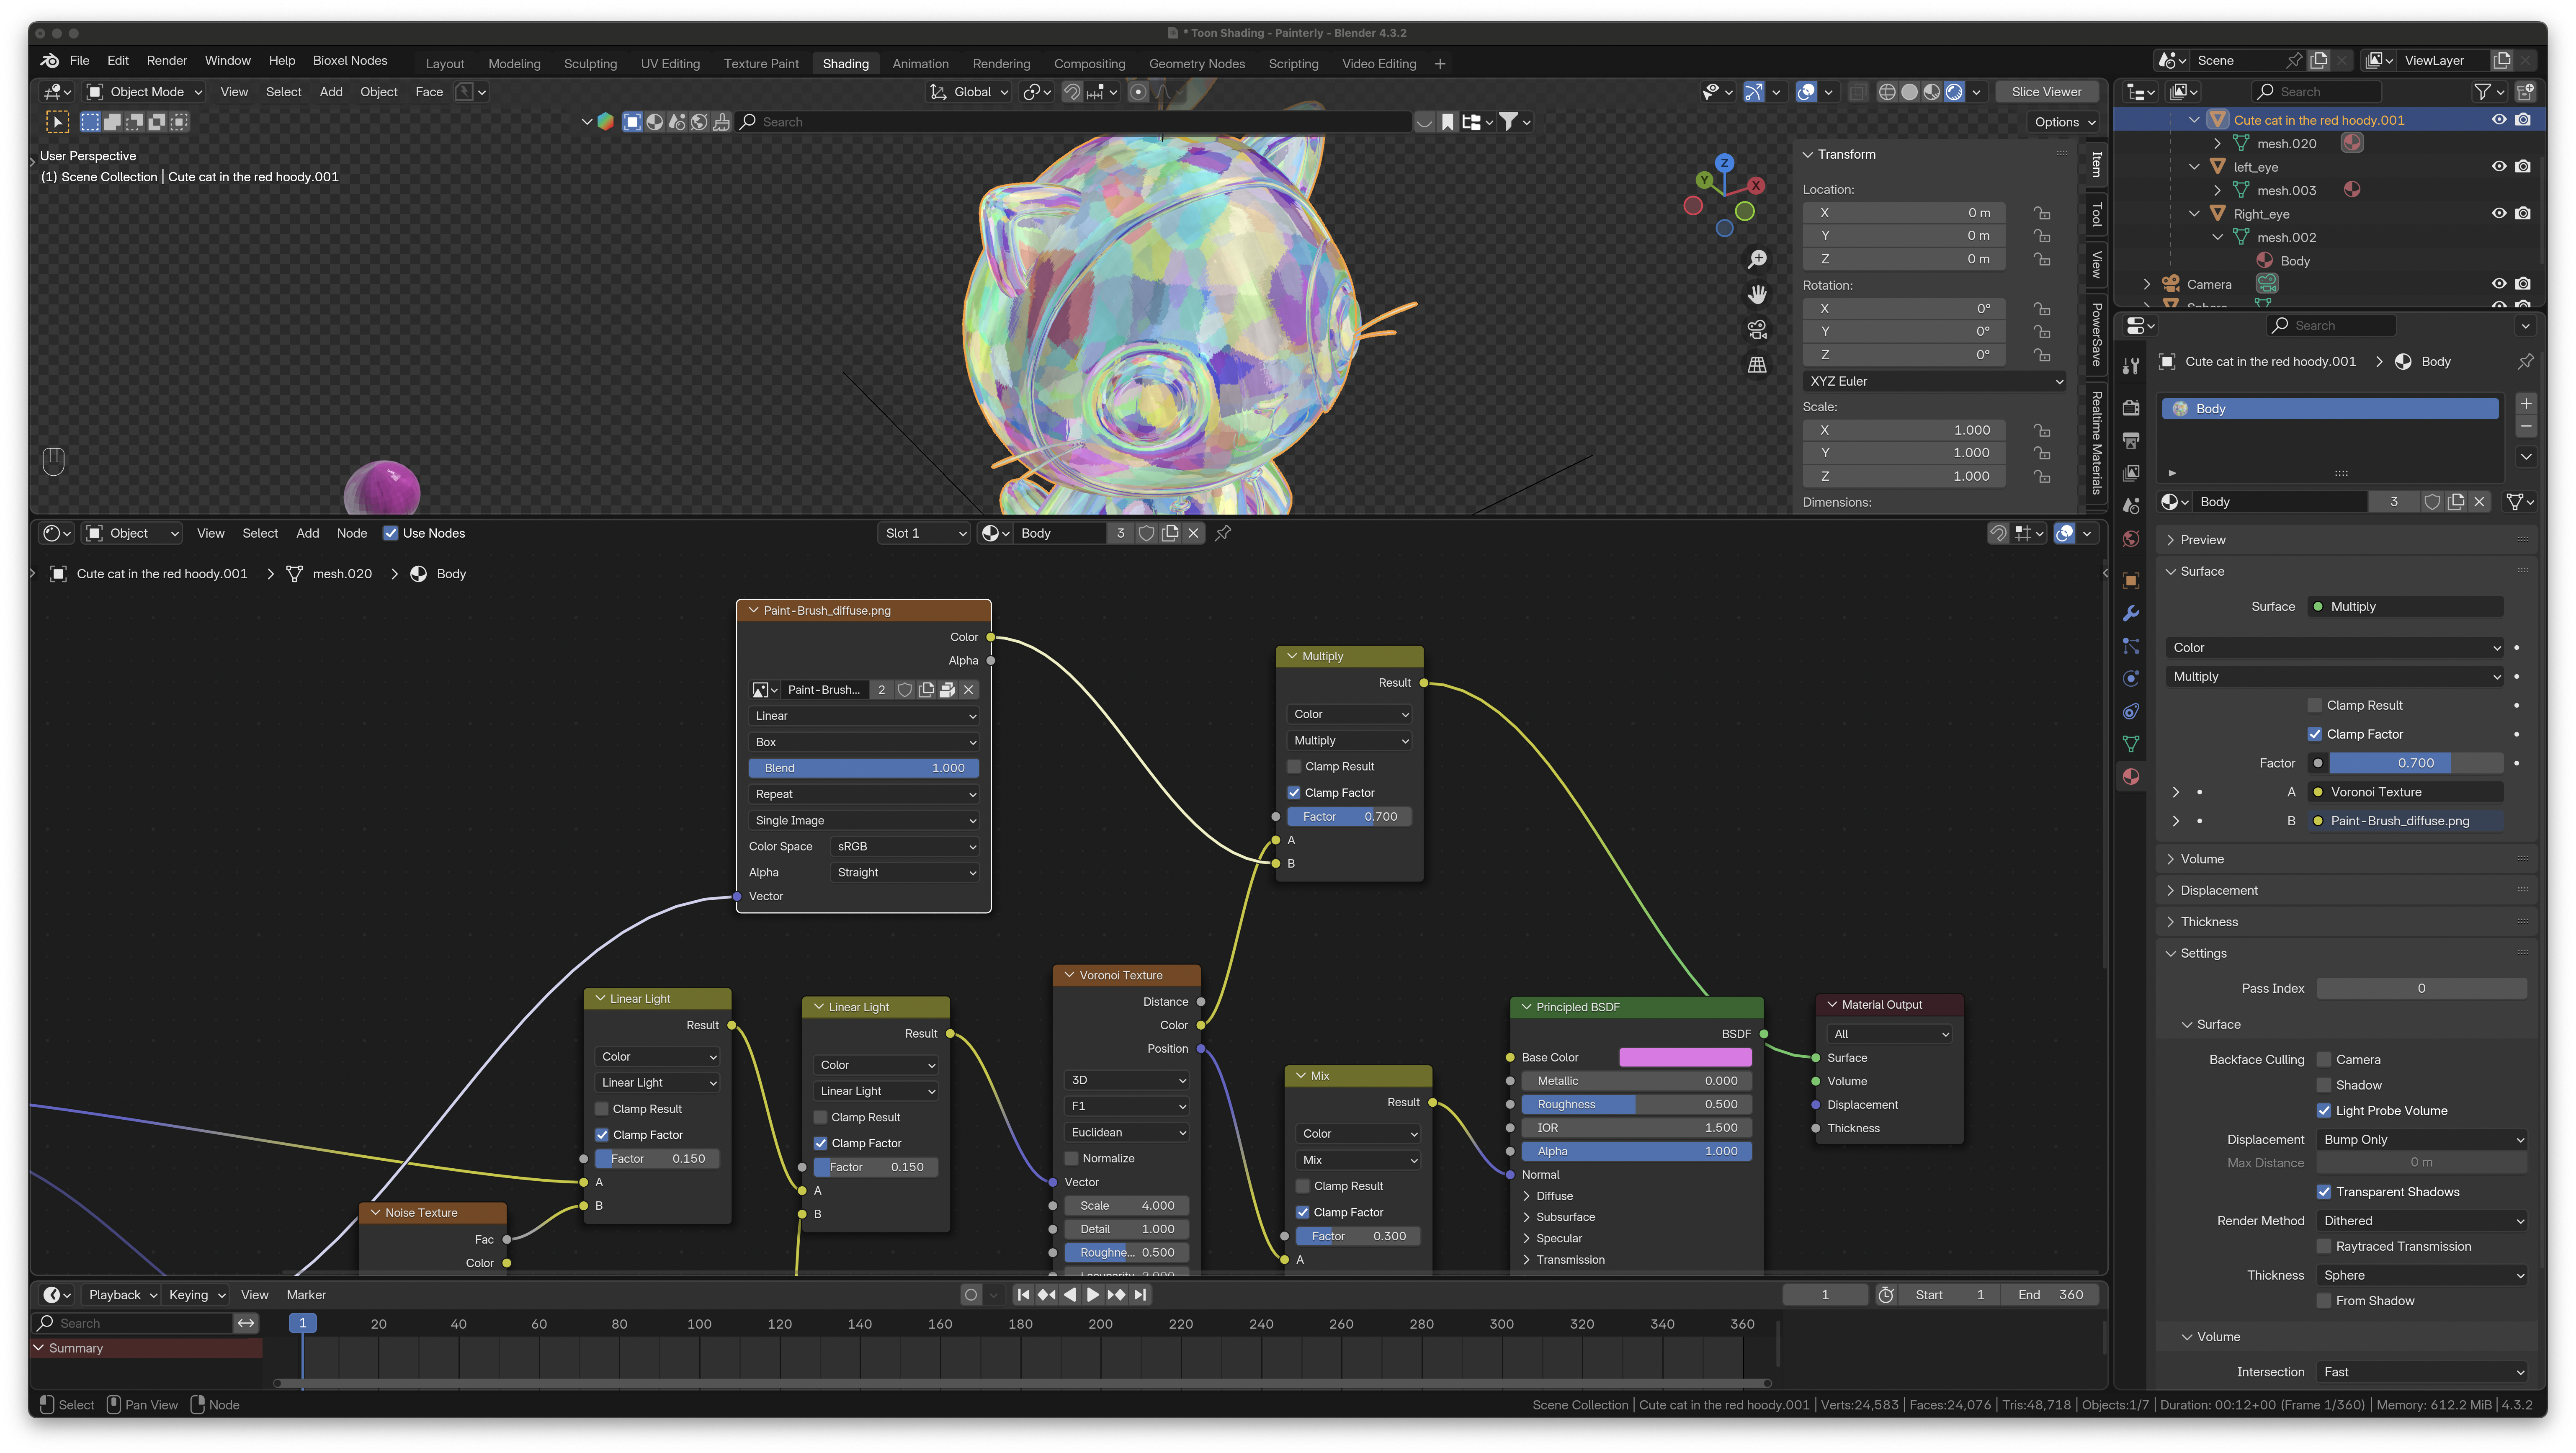Open the Bioxel Nodes menu

pyautogui.click(x=350, y=61)
